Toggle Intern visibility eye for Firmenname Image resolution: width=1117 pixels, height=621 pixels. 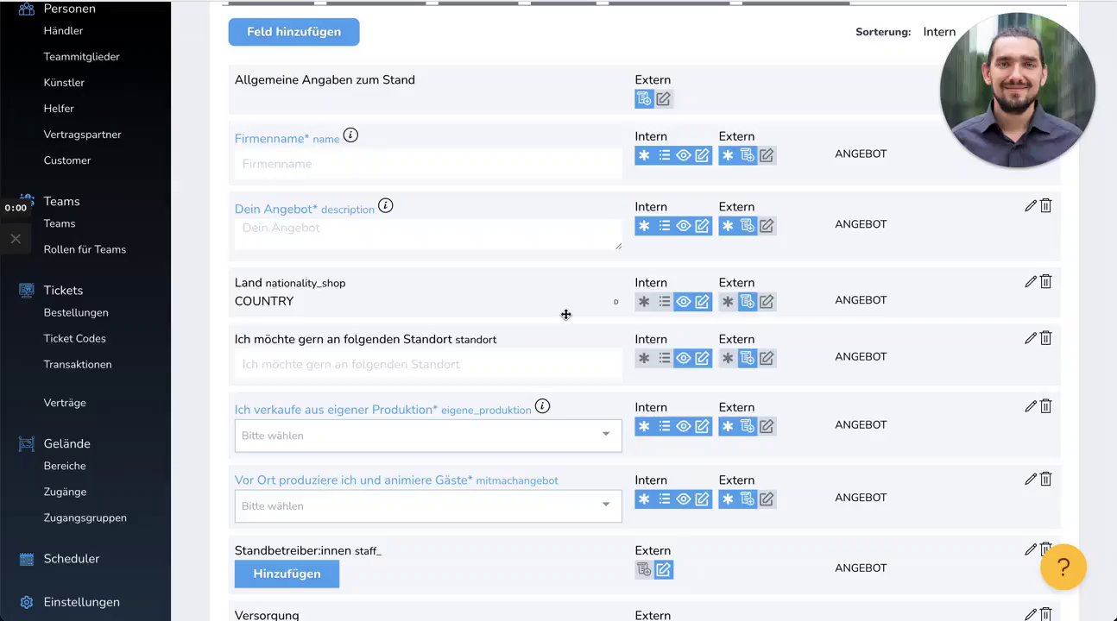(683, 155)
